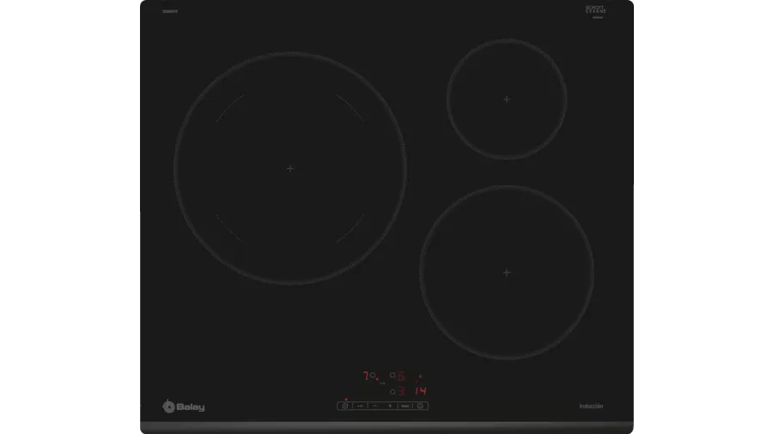Click the red power indicator light

(x=345, y=400)
